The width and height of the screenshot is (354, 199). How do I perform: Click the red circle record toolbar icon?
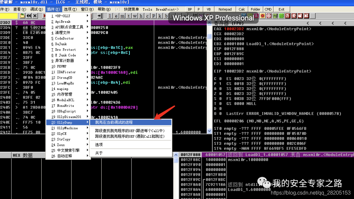tap(262, 16)
